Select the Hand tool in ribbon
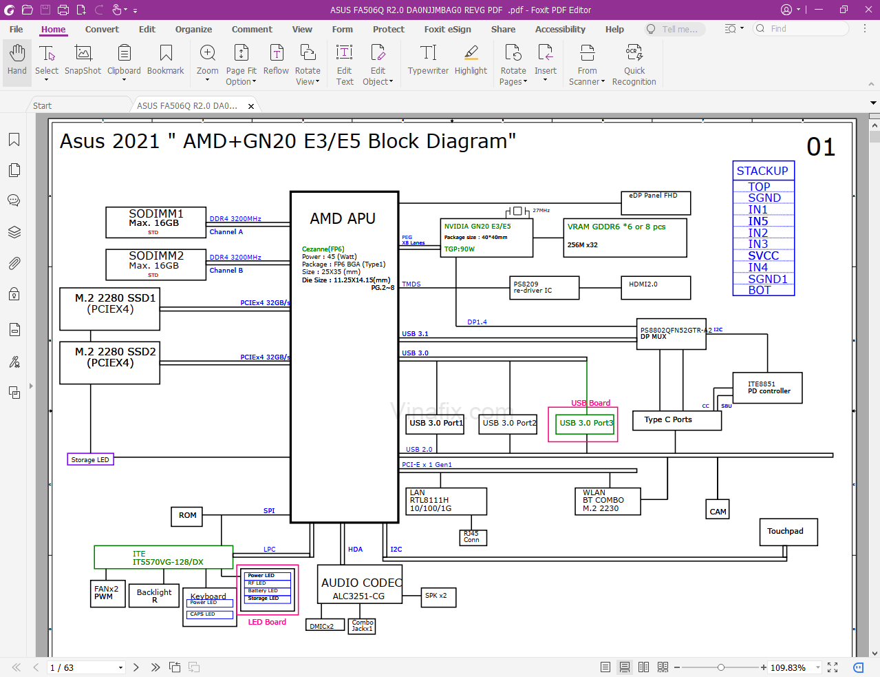880x677 pixels. pyautogui.click(x=17, y=63)
